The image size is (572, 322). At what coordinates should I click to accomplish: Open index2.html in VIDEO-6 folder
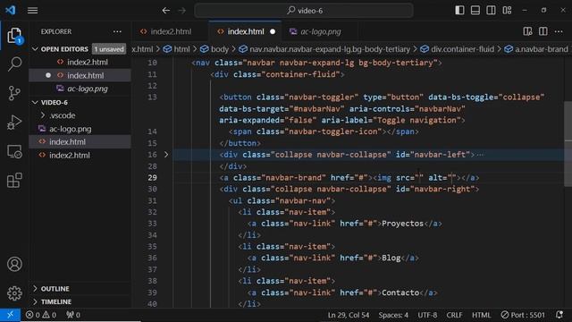click(x=70, y=155)
